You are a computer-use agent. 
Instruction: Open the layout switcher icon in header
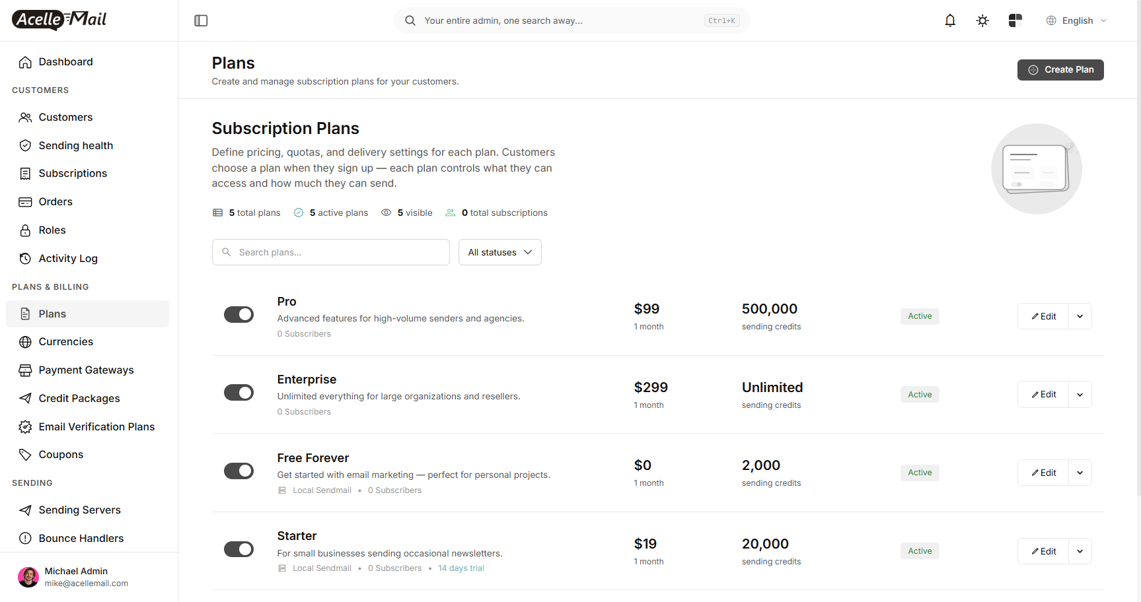[x=1015, y=20]
